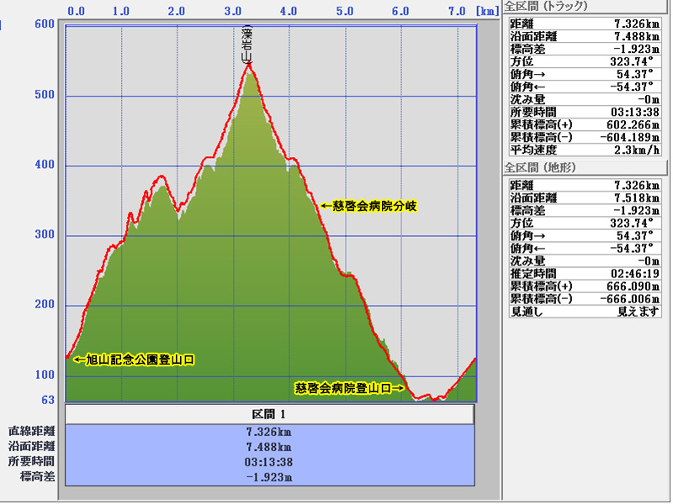Click the 63 minimum elevation axis label
The image size is (673, 504).
point(48,400)
